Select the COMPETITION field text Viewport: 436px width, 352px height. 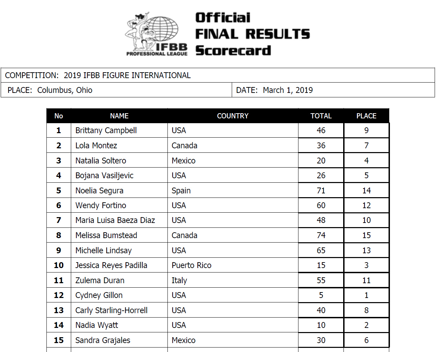98,75
